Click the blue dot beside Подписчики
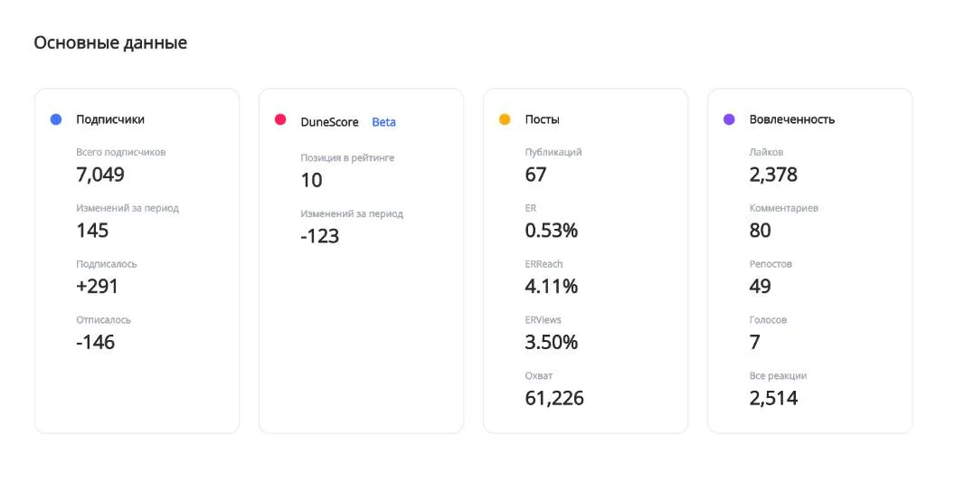The width and height of the screenshot is (955, 483). 56,119
